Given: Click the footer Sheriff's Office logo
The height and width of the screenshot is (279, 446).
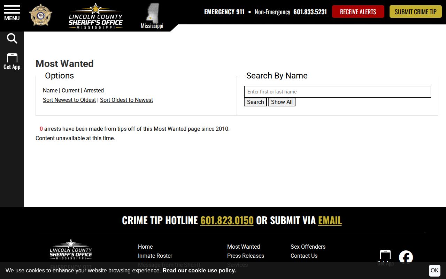Looking at the screenshot, I should click(x=71, y=250).
